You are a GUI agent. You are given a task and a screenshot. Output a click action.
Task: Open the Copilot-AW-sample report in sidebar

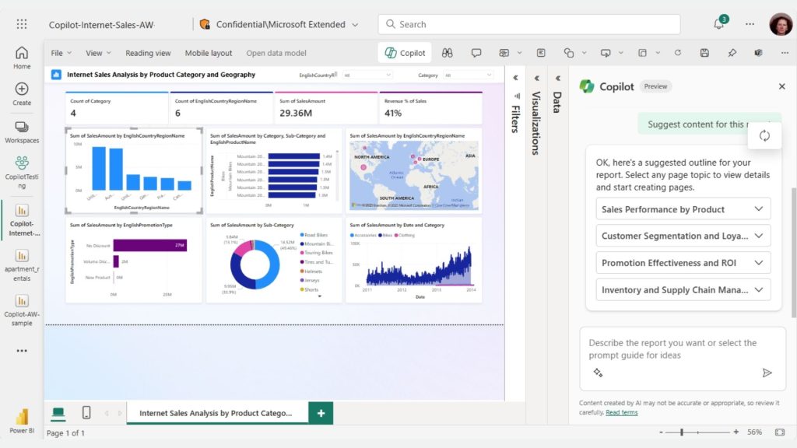pos(21,310)
